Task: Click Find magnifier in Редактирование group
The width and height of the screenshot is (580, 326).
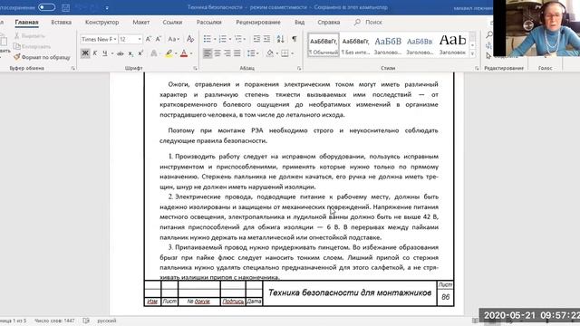Action: tap(489, 34)
